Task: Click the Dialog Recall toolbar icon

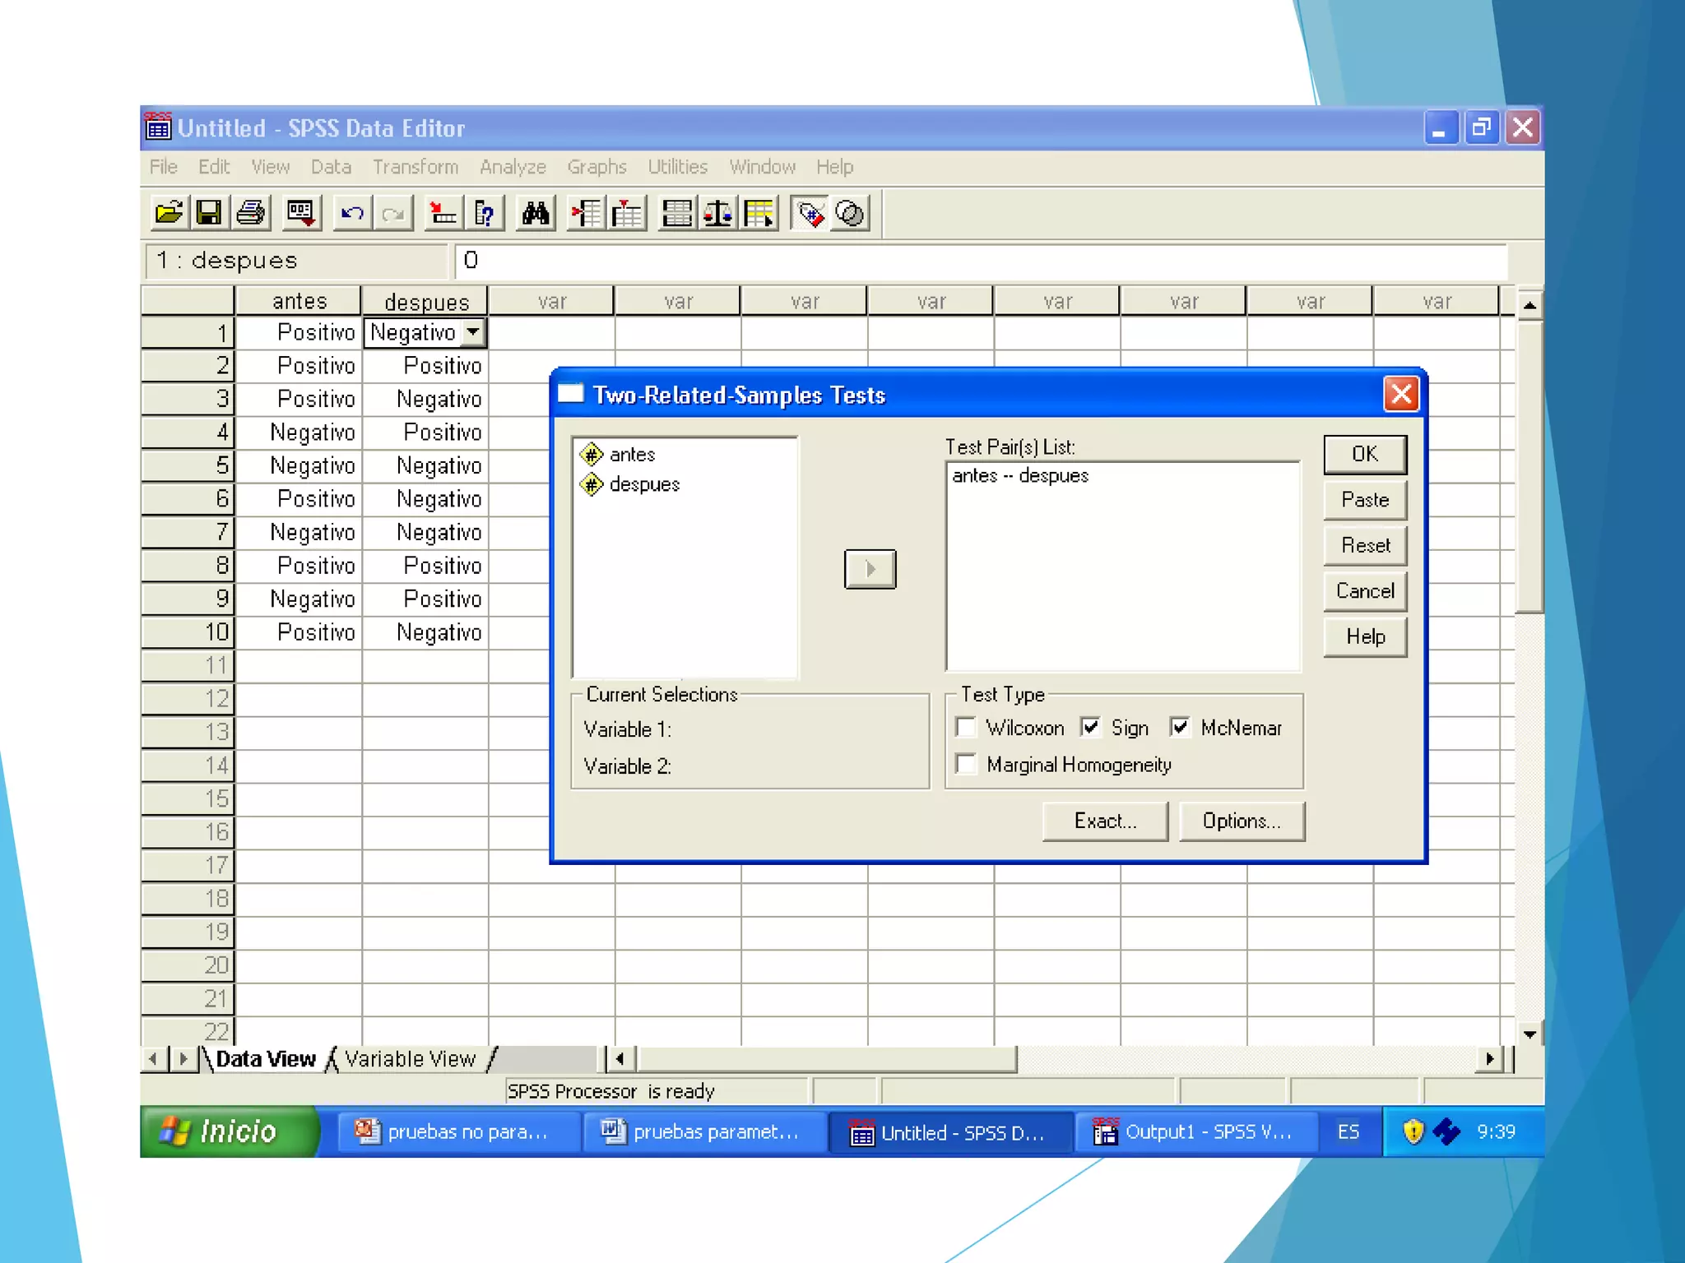Action: coord(300,214)
